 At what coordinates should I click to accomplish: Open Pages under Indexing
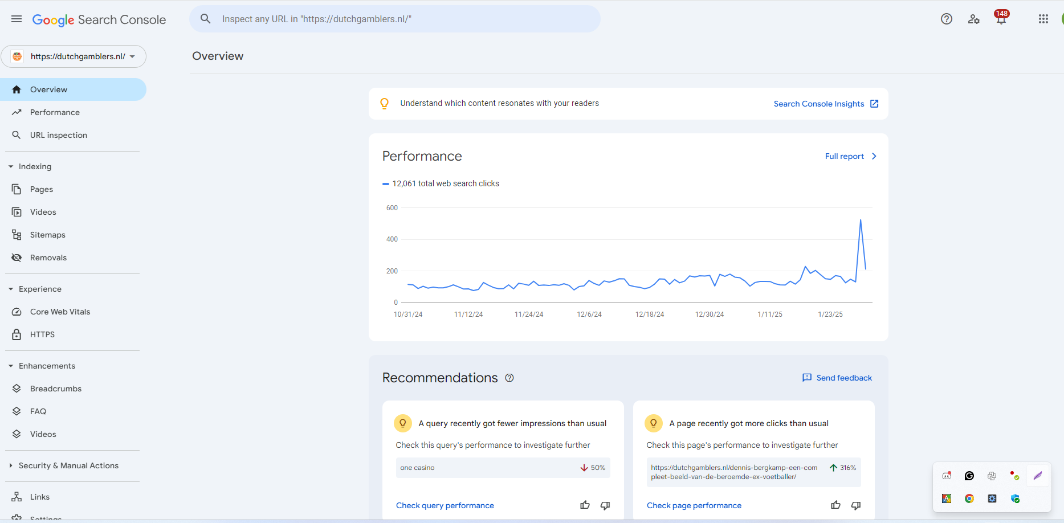coord(73,189)
